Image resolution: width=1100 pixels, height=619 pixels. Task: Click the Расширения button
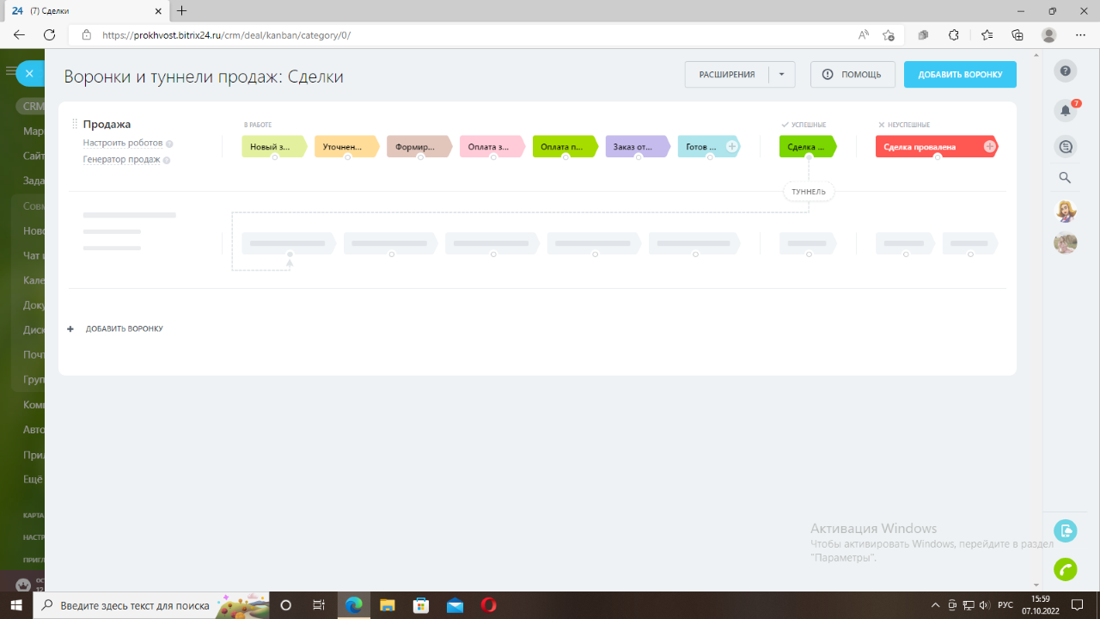726,75
